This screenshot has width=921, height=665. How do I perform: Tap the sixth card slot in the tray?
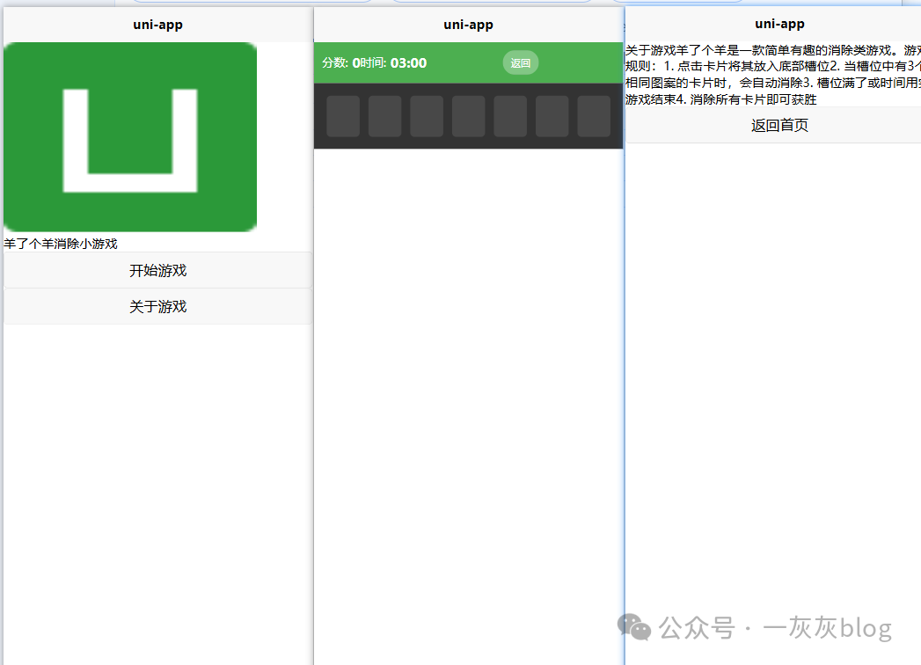click(552, 116)
